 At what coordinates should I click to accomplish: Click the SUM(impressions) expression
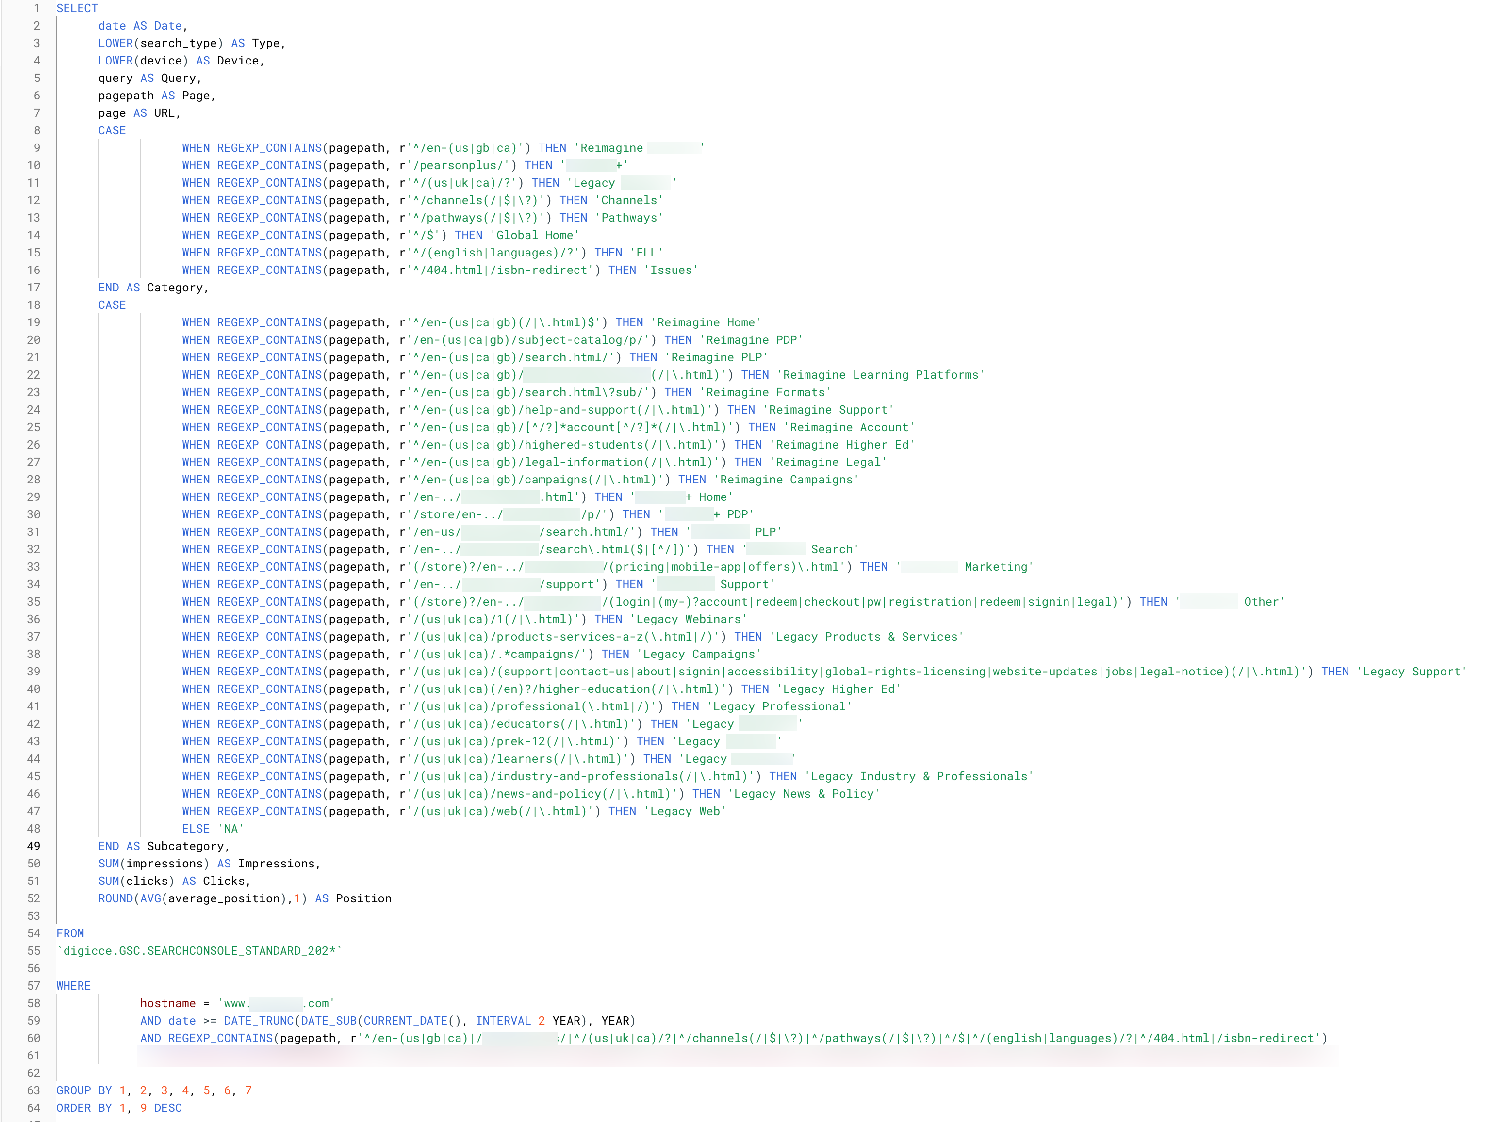(x=154, y=863)
